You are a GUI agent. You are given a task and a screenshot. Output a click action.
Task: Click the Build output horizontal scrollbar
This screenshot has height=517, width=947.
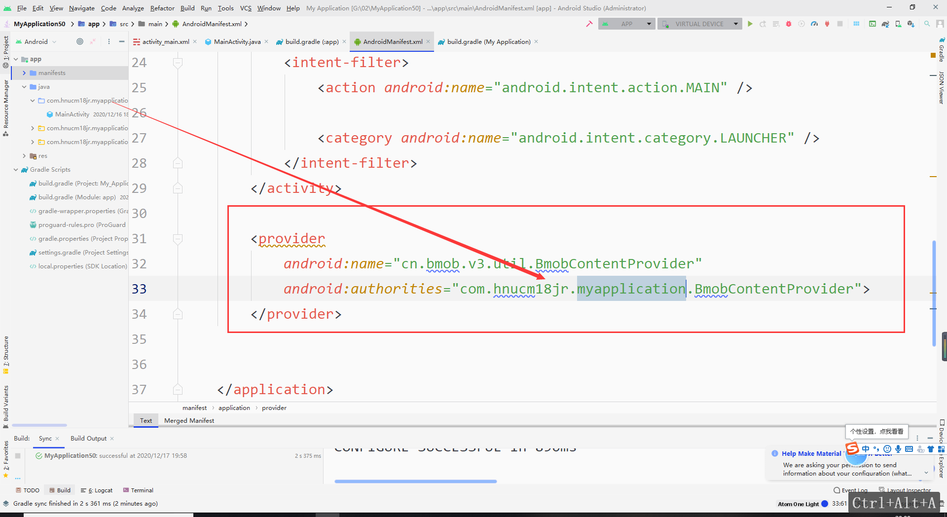(415, 481)
